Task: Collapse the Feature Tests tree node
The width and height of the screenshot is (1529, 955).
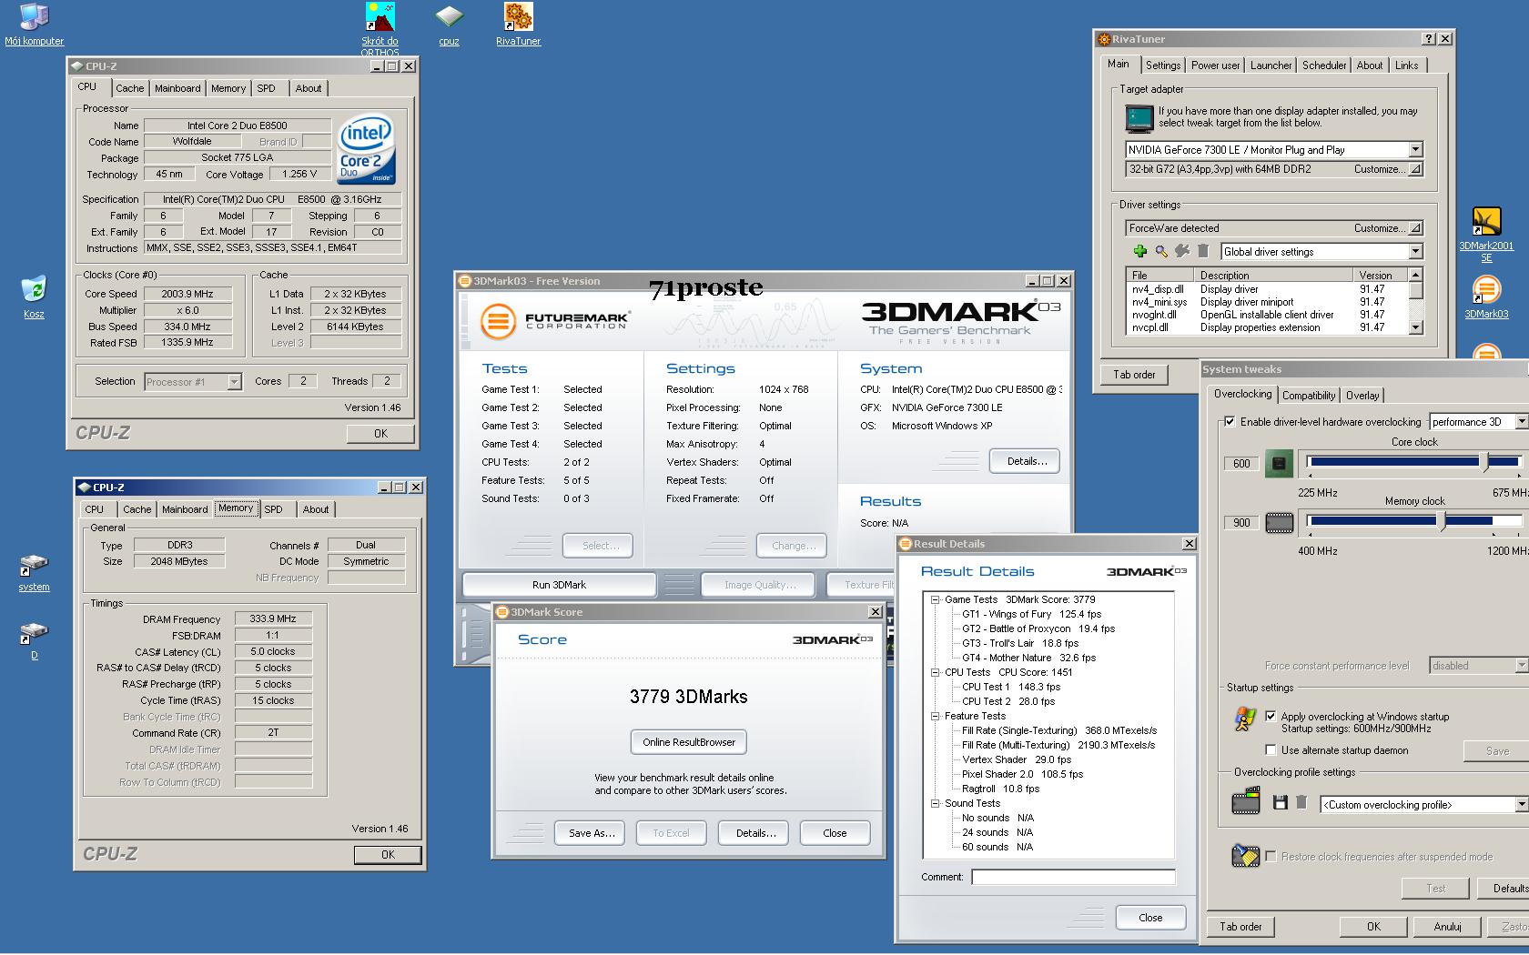Action: point(935,717)
